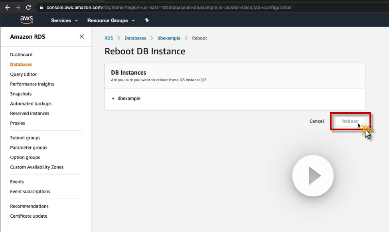
Task: Open Query Editor in the sidebar
Action: coord(23,74)
